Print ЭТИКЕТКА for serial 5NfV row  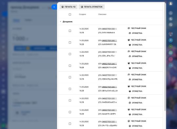click(x=135, y=33)
